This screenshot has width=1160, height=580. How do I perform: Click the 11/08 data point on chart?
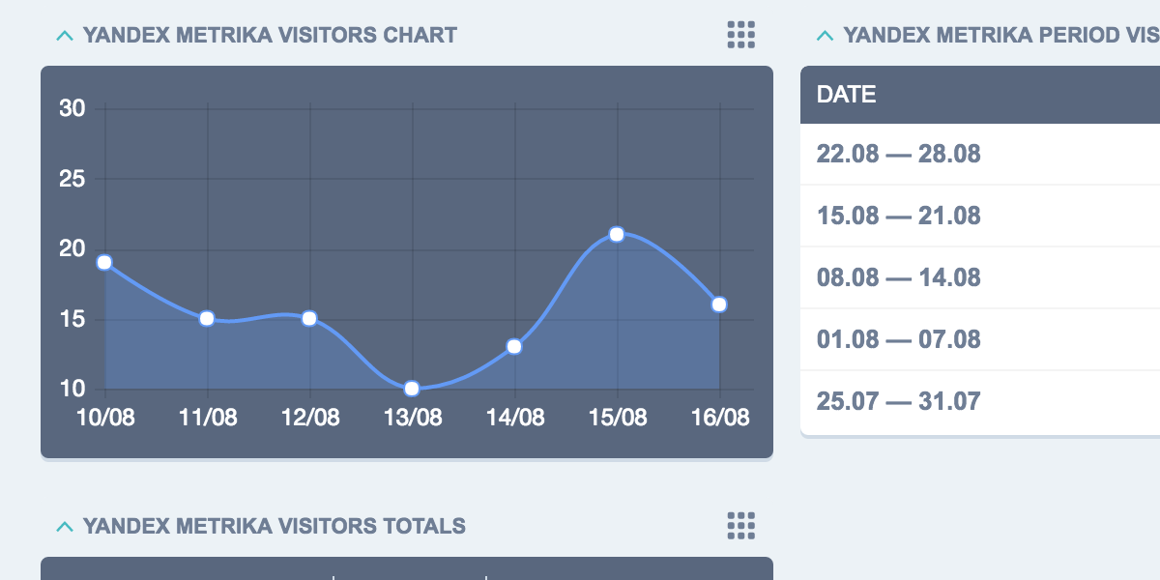click(x=207, y=318)
